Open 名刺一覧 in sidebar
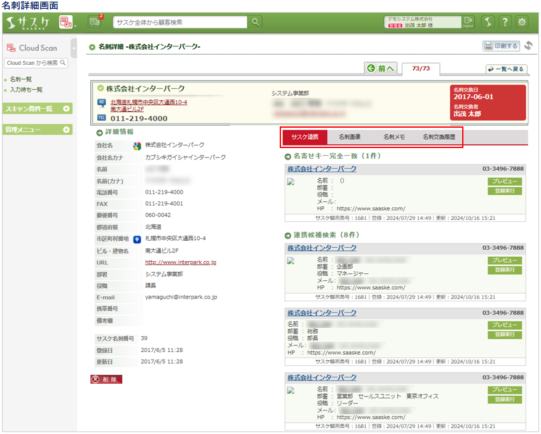The height and width of the screenshot is (434, 541). point(21,79)
